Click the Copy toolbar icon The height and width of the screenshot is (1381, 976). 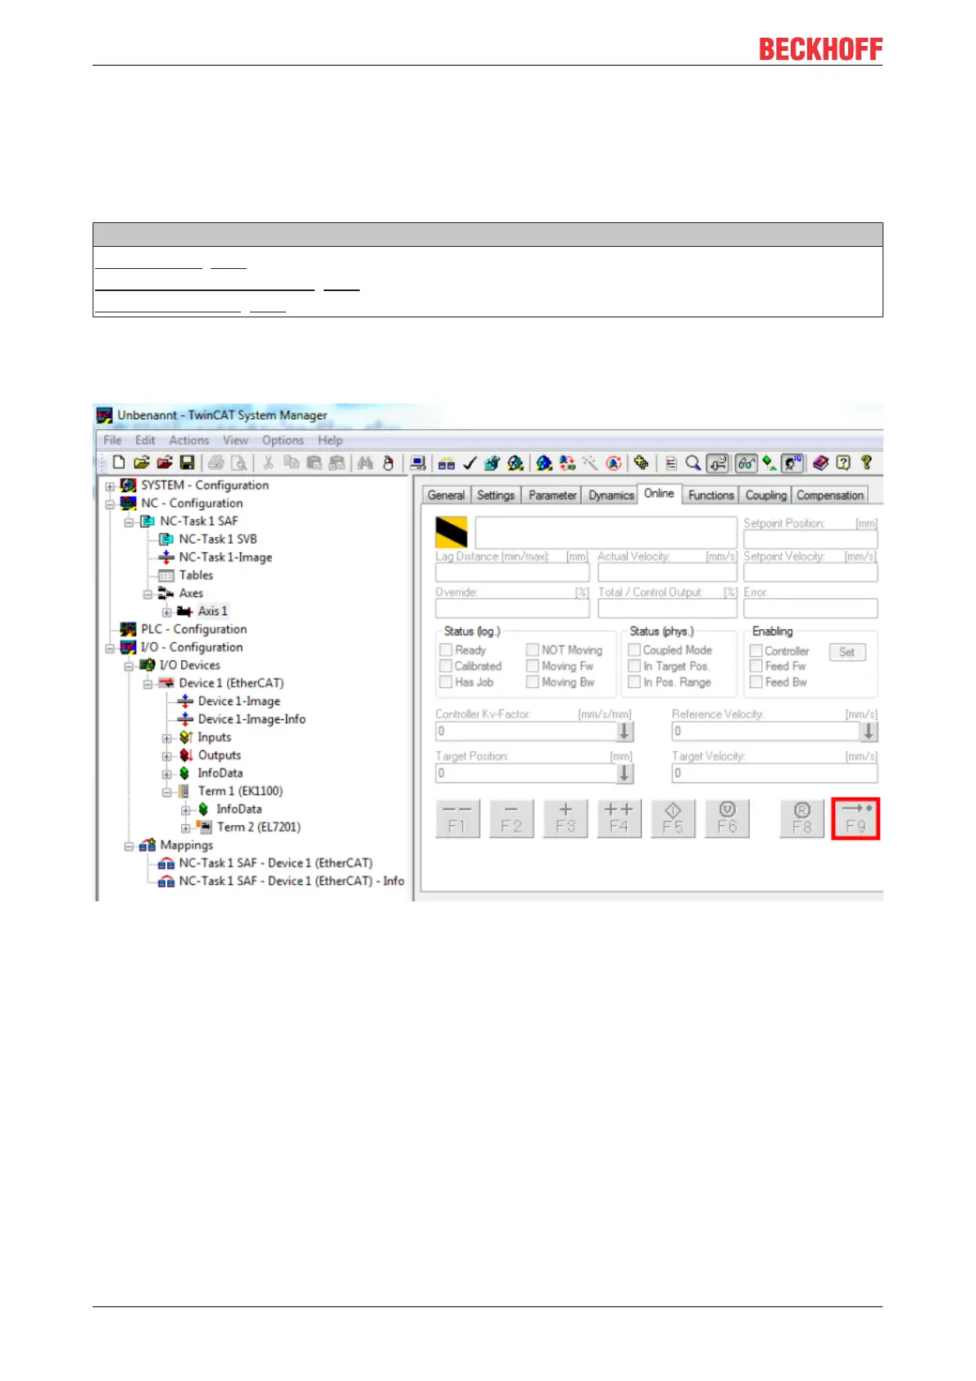coord(291,463)
